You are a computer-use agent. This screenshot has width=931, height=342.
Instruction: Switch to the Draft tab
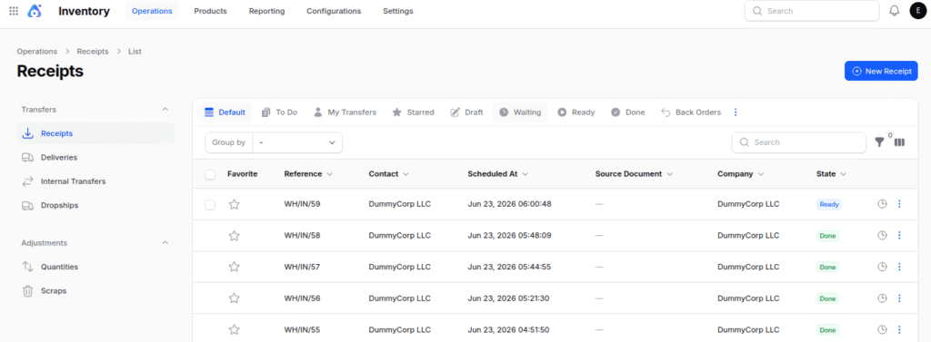click(466, 112)
